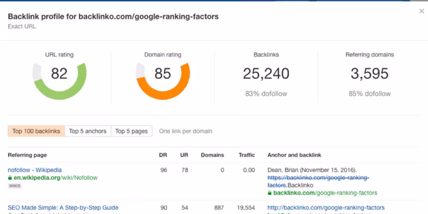This screenshot has width=428, height=214.
Task: Click the Referring page column header
Action: click(27, 155)
